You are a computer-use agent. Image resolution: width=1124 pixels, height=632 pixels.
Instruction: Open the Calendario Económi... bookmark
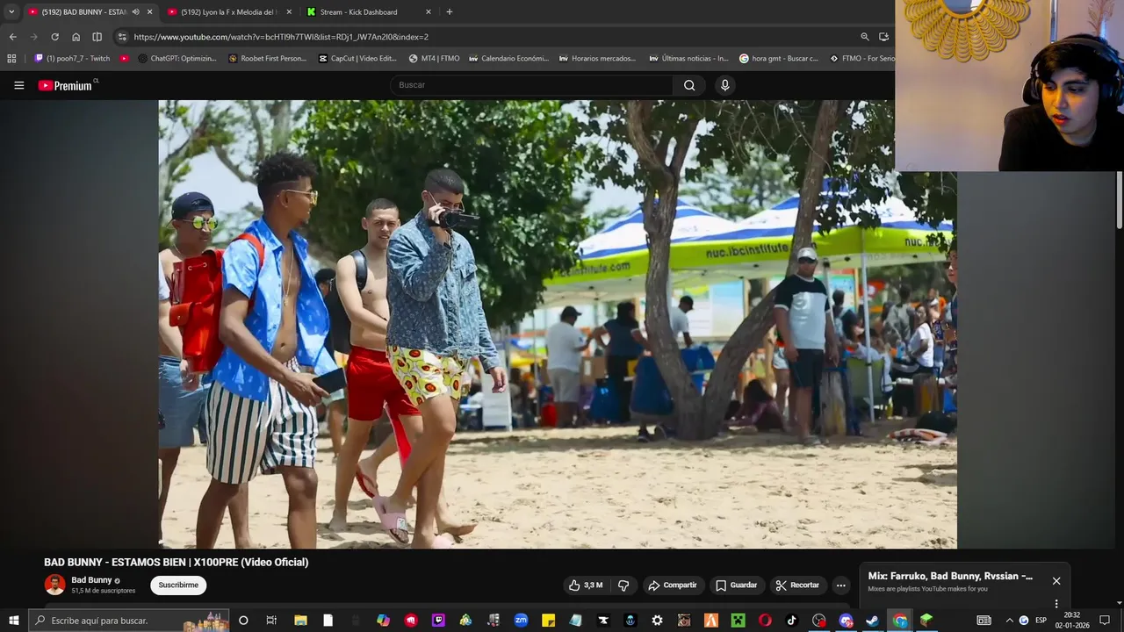(508, 59)
